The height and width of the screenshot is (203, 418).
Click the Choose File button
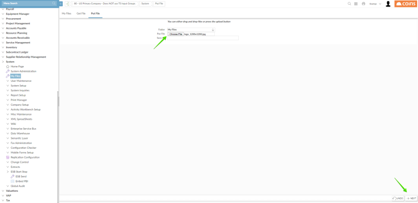(x=176, y=34)
